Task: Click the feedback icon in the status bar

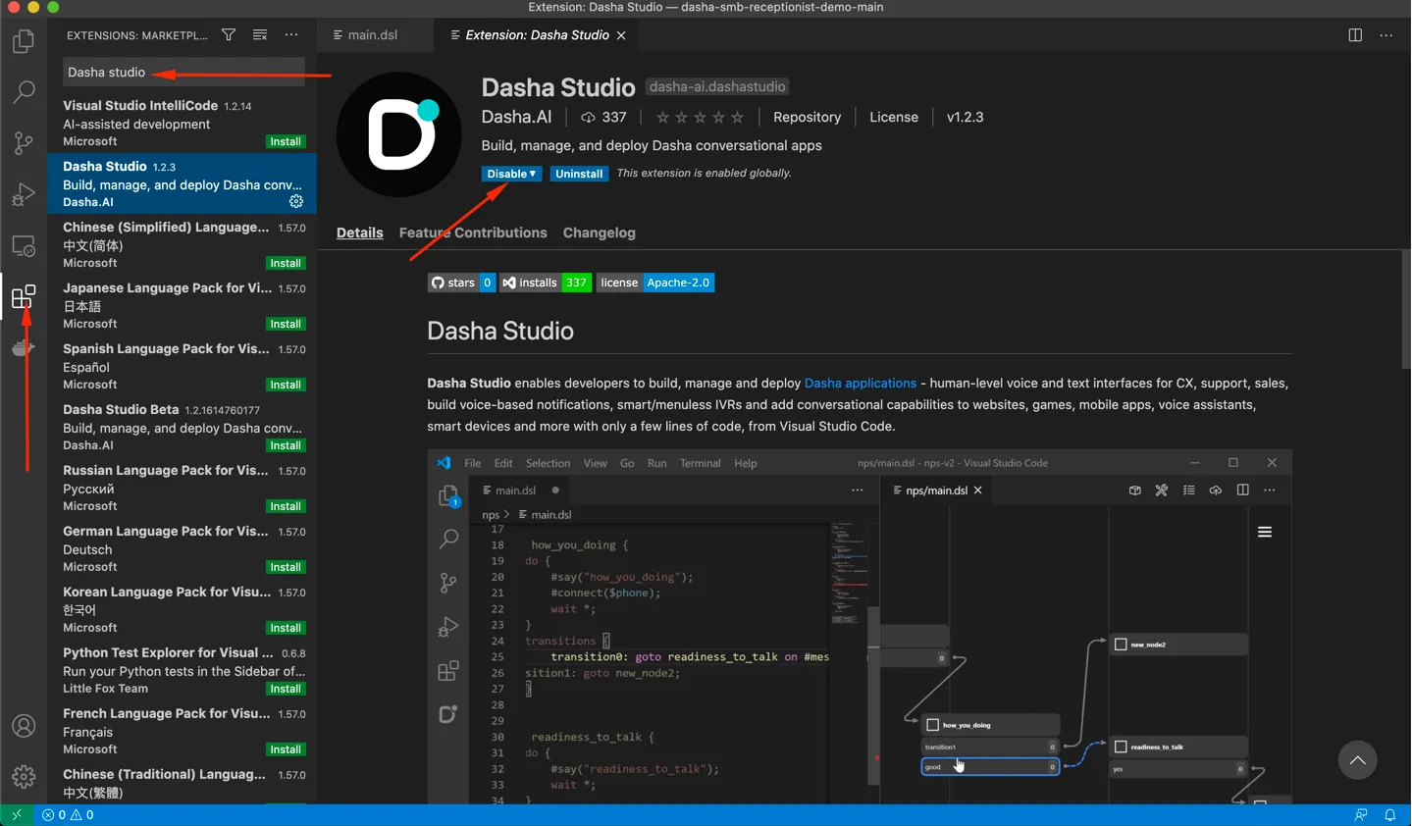Action: (1361, 815)
